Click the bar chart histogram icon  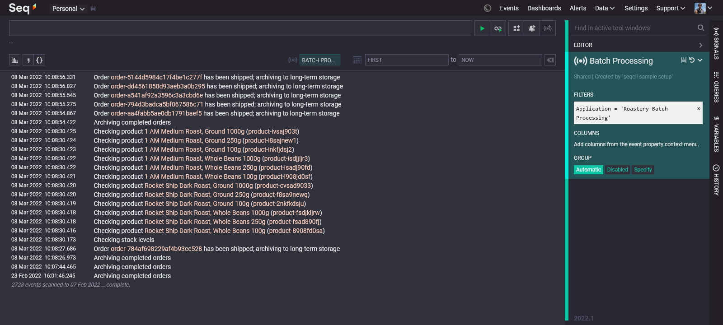tap(15, 60)
